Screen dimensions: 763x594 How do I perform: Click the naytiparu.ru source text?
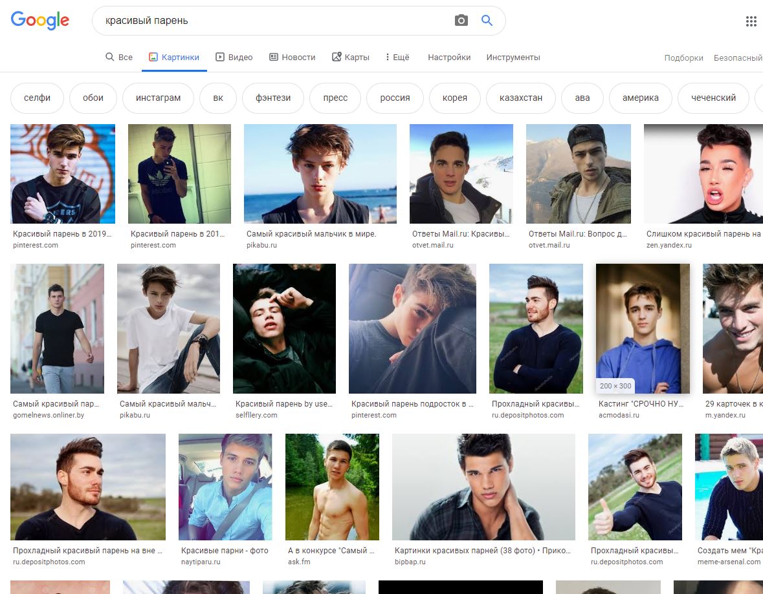pos(201,562)
